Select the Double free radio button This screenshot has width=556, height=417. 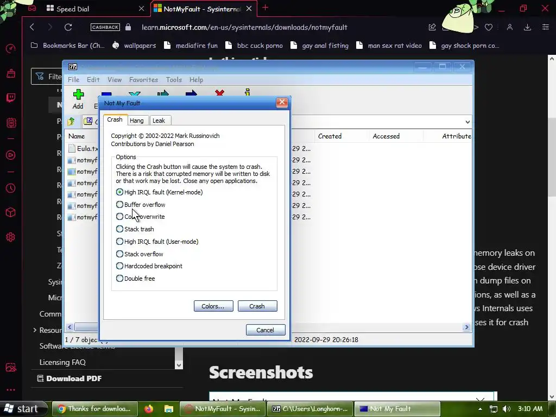tap(119, 279)
